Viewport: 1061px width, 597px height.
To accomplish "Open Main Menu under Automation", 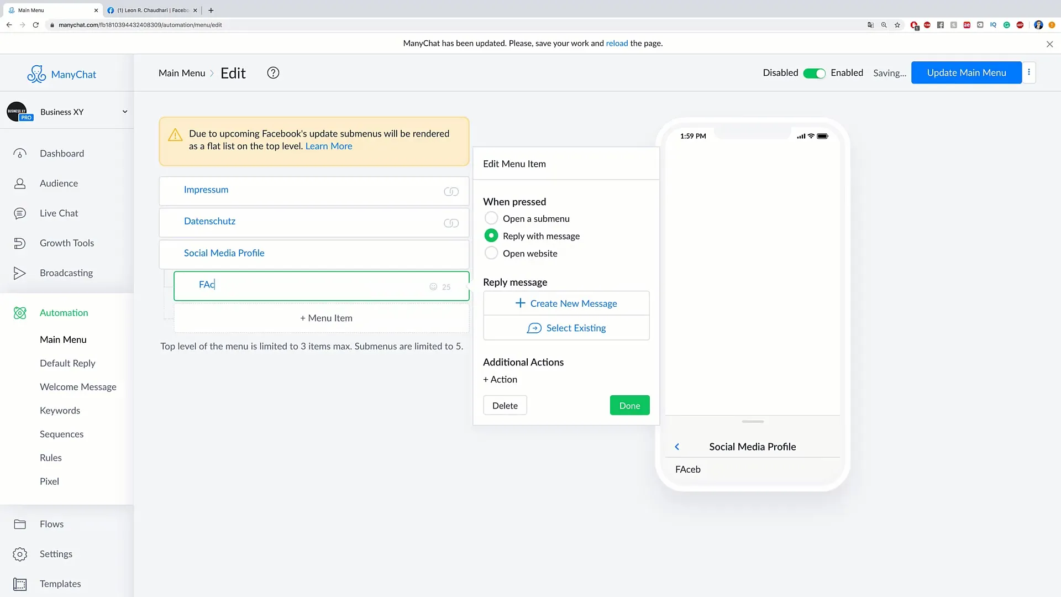I will click(63, 339).
